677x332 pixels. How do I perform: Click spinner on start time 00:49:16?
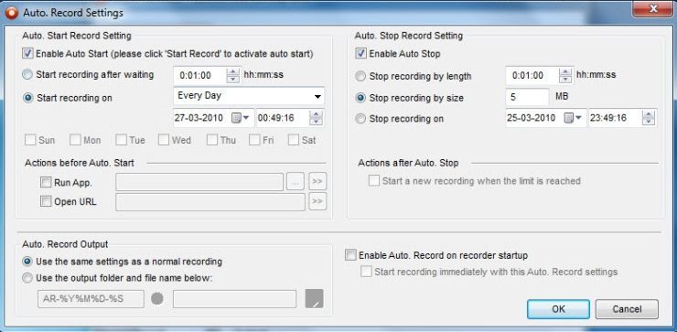[316, 118]
